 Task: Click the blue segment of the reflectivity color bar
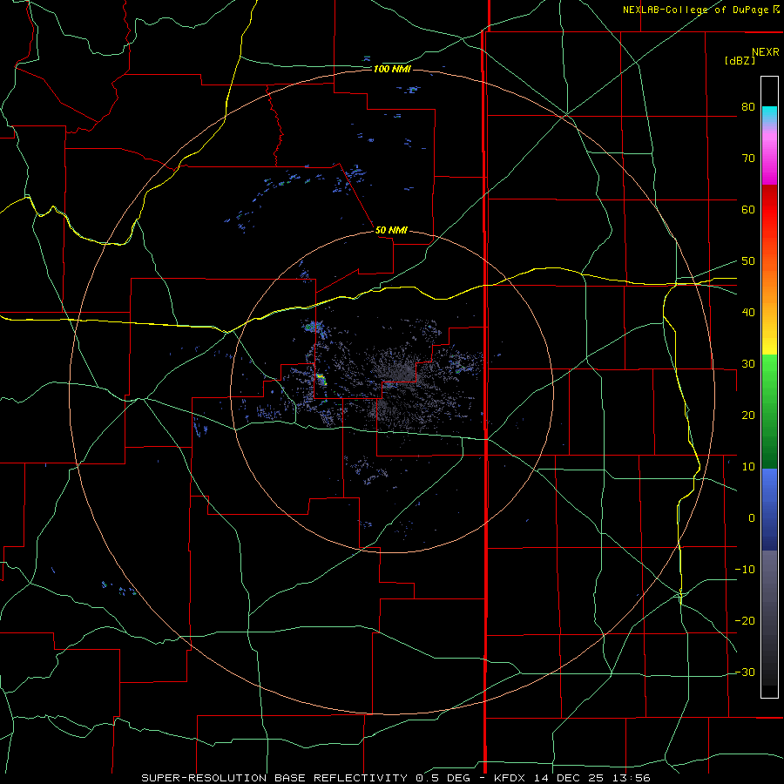point(769,510)
